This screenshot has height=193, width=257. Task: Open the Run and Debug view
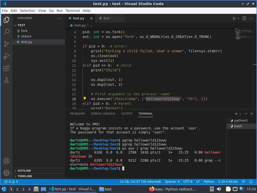click(x=6, y=56)
